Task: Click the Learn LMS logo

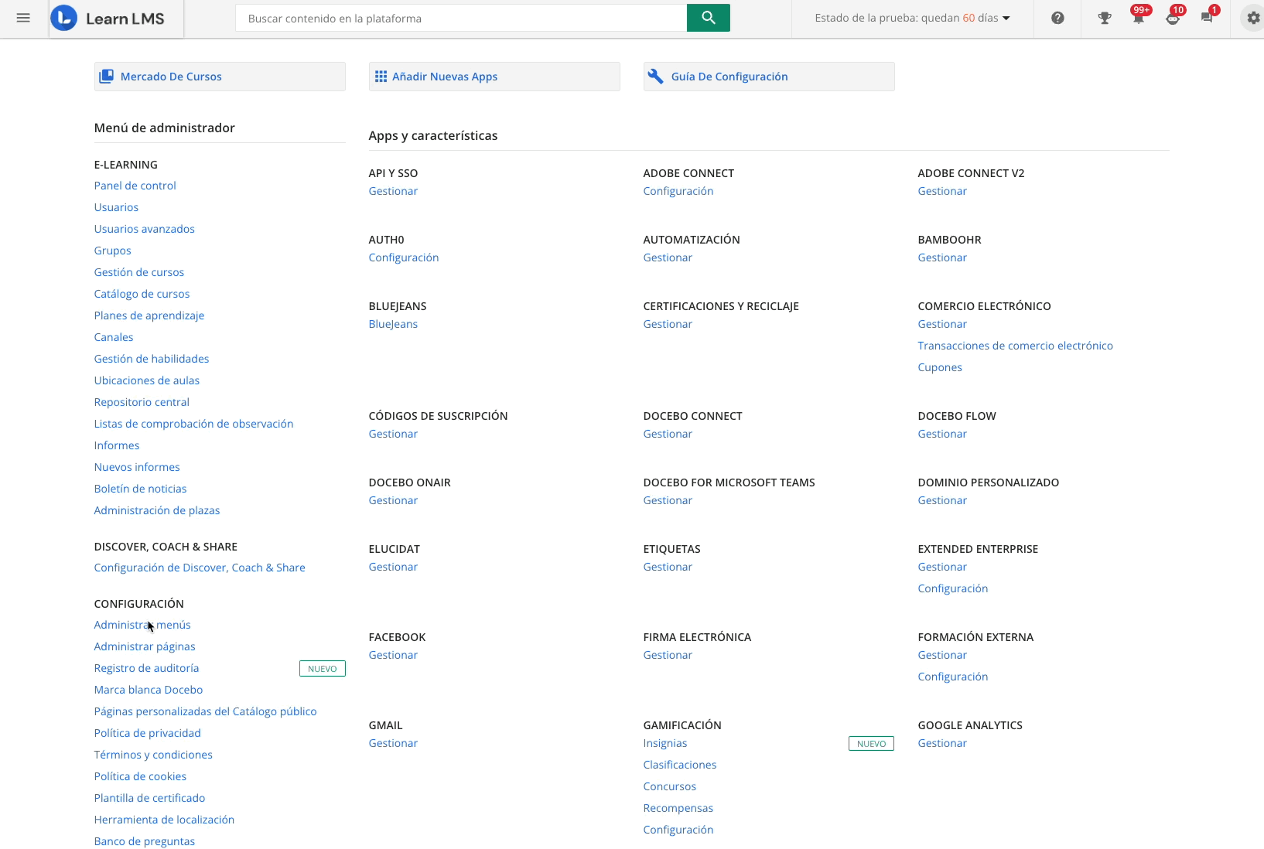Action: 108,18
